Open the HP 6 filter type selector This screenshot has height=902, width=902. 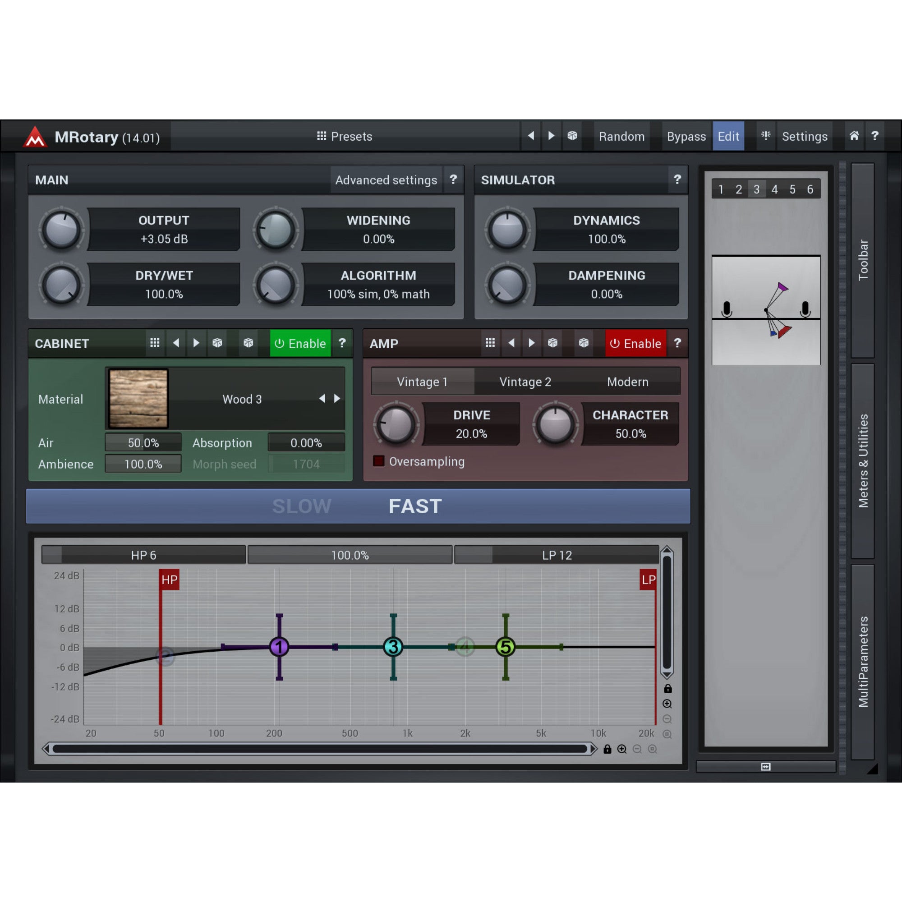144,555
